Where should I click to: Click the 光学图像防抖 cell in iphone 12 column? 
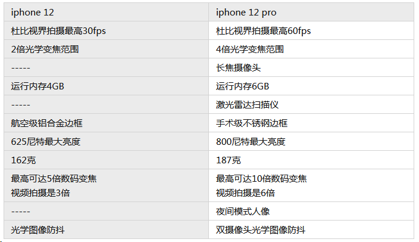pos(106,230)
